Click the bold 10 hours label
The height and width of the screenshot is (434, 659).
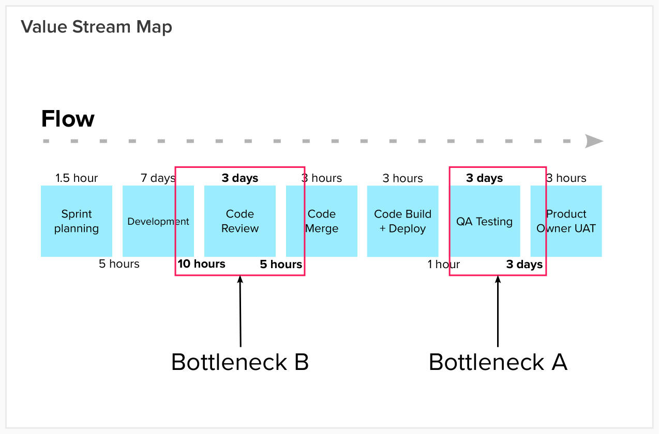[x=202, y=264]
